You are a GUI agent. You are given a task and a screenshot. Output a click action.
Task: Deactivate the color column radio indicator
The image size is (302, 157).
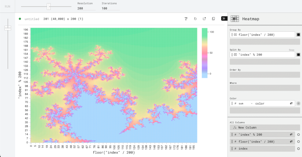[298, 103]
